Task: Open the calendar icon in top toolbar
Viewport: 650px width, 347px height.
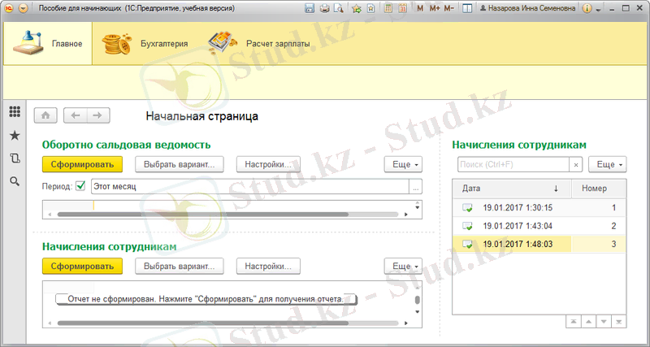Action: click(402, 8)
